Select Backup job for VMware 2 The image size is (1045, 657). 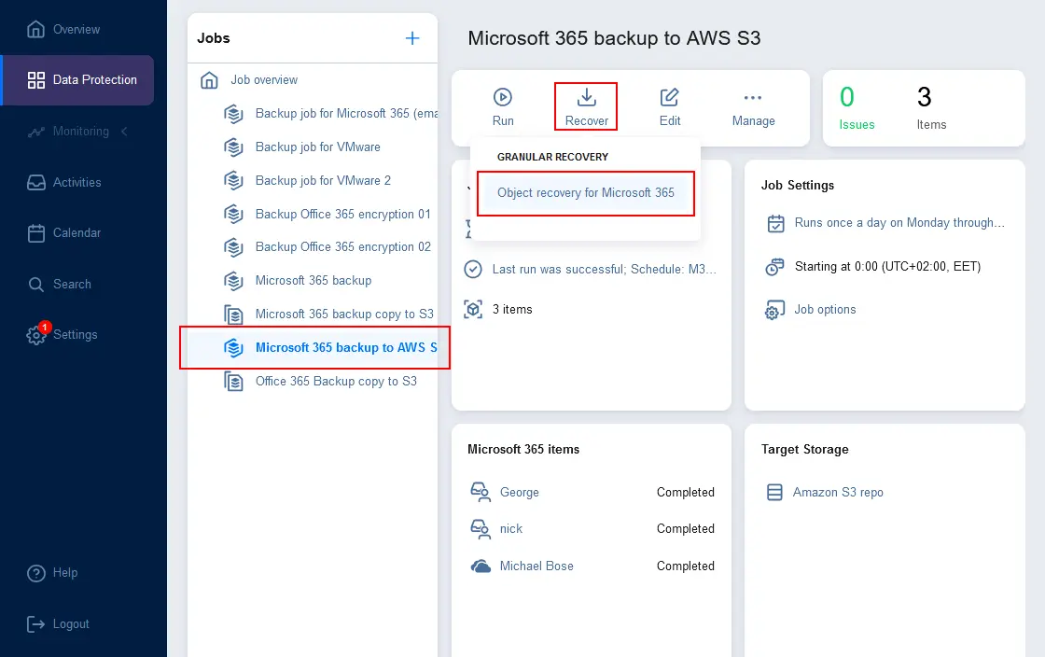click(307, 180)
